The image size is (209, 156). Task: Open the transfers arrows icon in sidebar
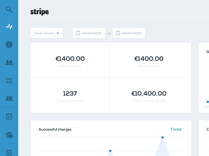point(9,81)
